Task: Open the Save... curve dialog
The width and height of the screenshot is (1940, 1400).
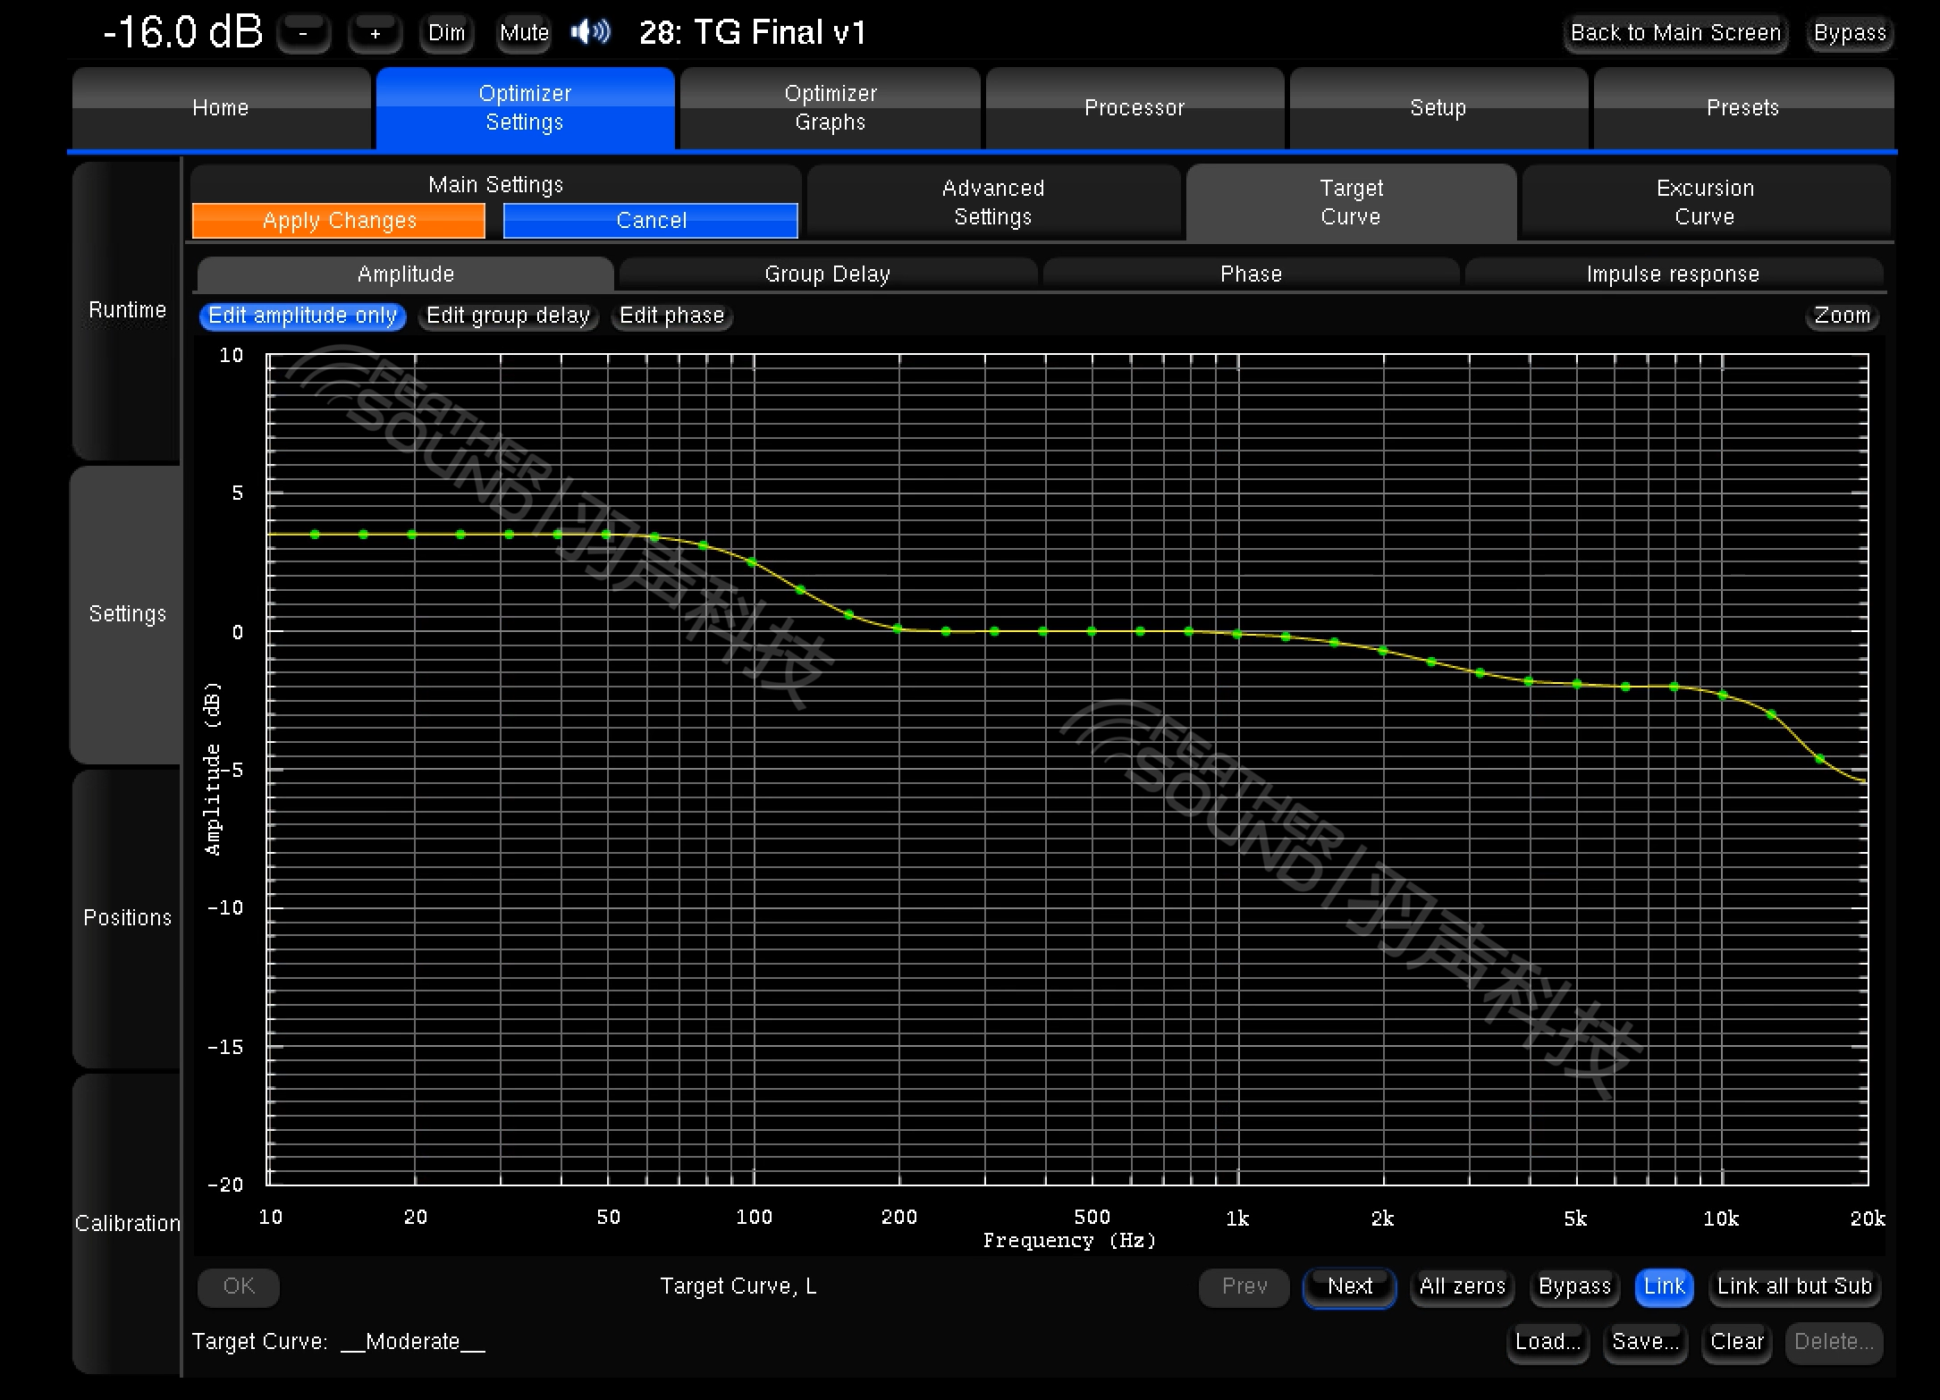Action: coord(1644,1342)
